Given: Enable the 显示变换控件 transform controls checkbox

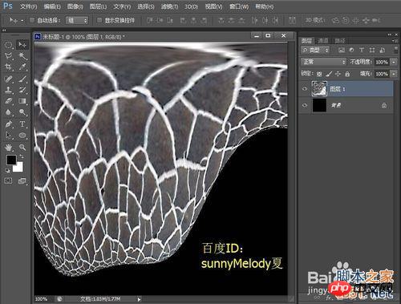Looking at the screenshot, I should coord(99,20).
